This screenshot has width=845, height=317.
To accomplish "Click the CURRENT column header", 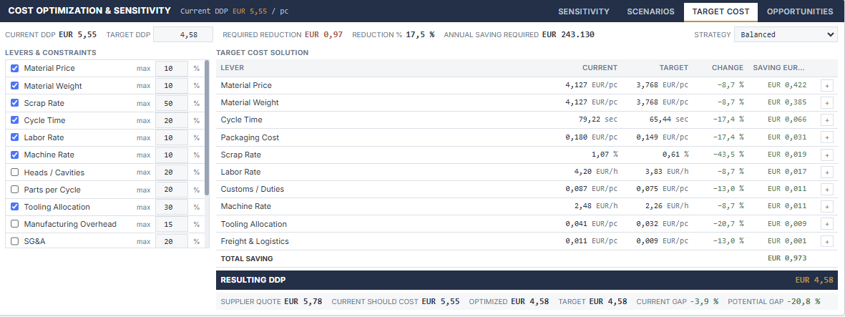I will click(600, 68).
